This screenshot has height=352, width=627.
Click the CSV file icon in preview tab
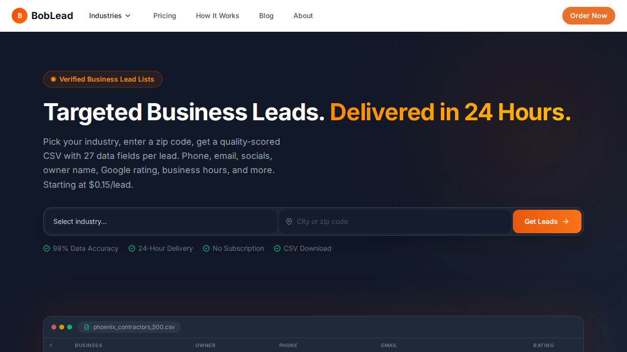pyautogui.click(x=87, y=327)
